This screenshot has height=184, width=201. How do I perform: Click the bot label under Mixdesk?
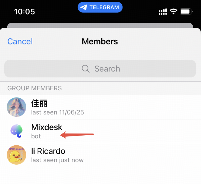36,136
